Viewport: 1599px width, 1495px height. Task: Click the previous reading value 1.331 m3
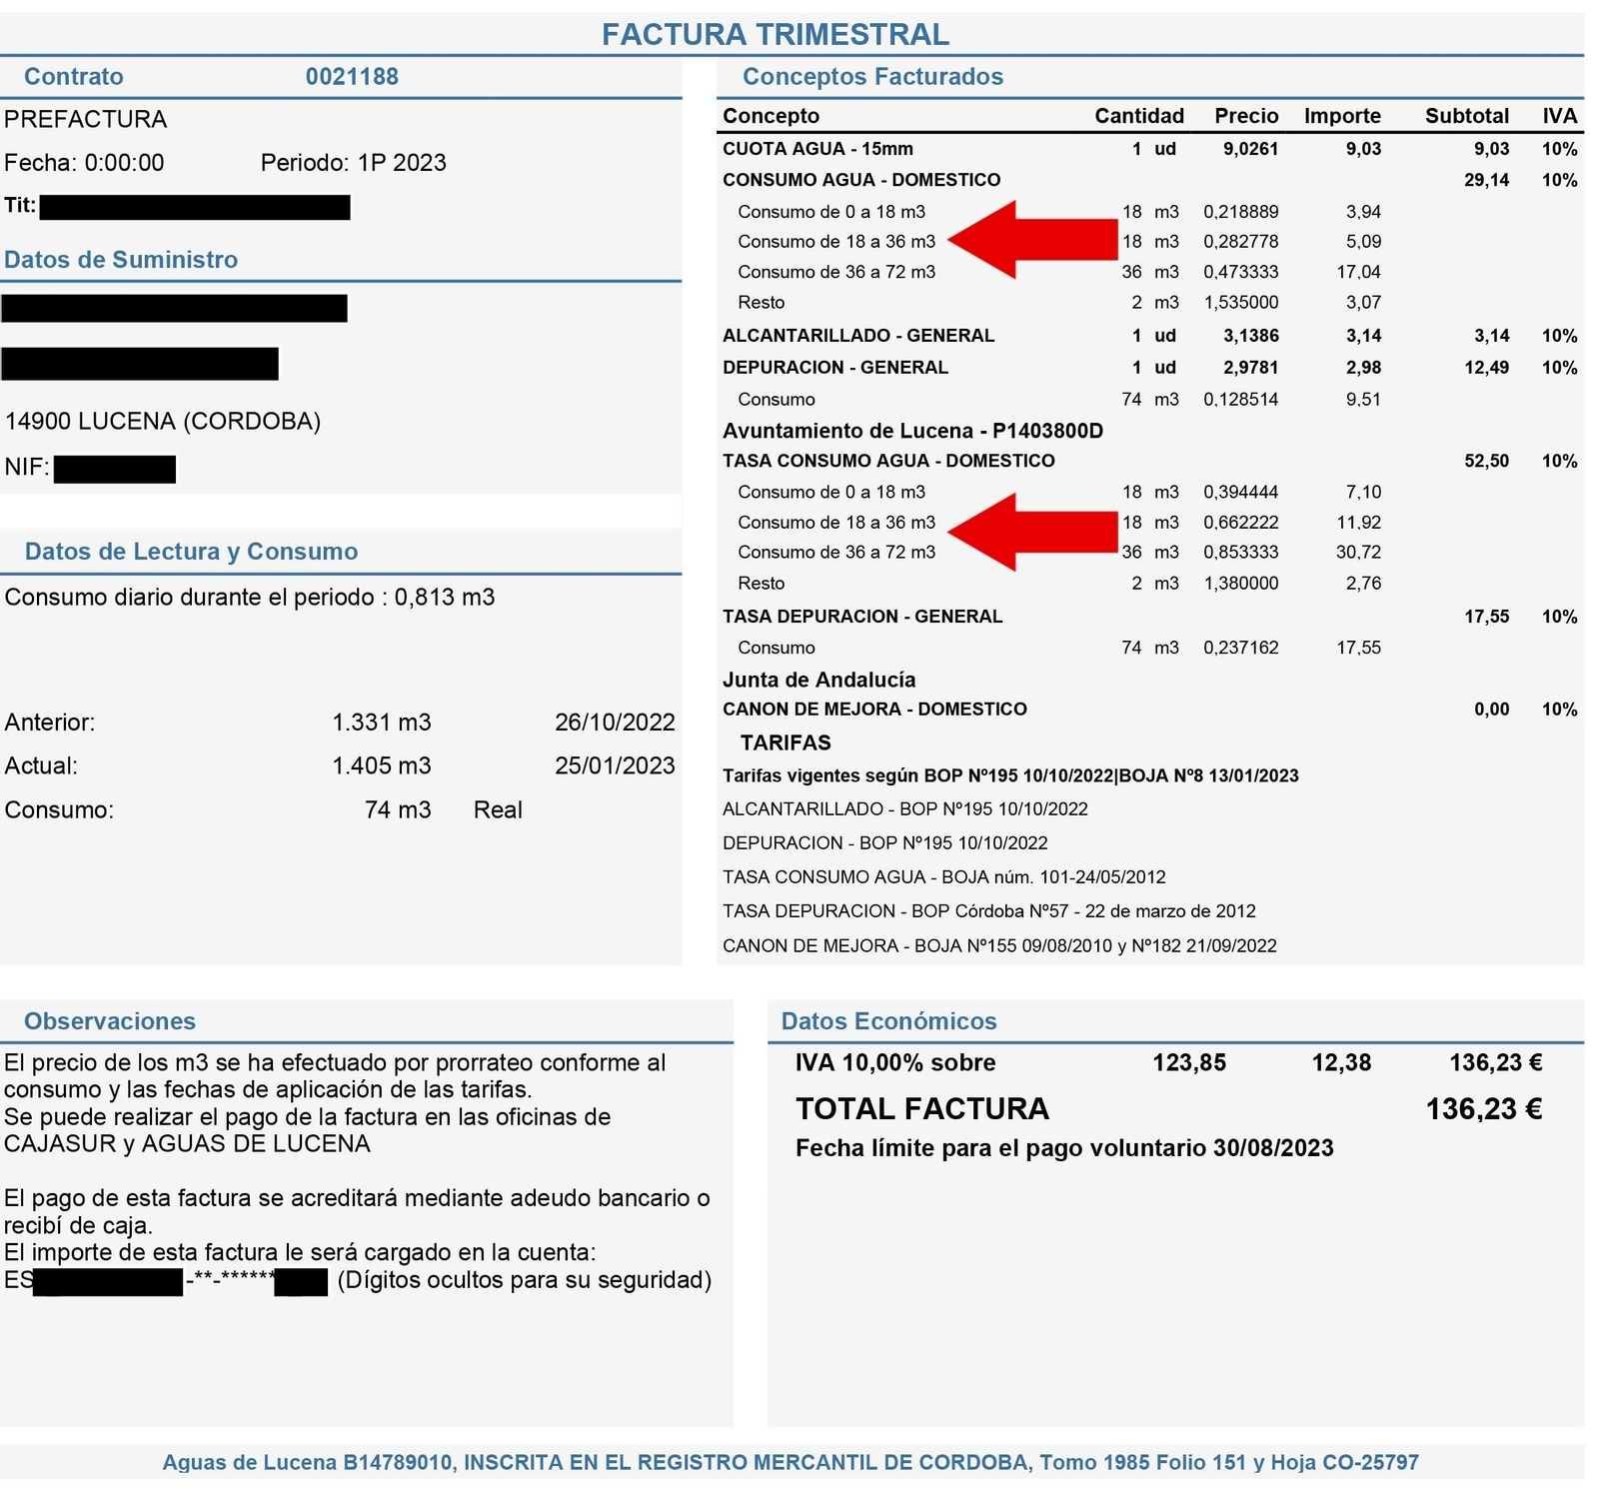[x=381, y=723]
